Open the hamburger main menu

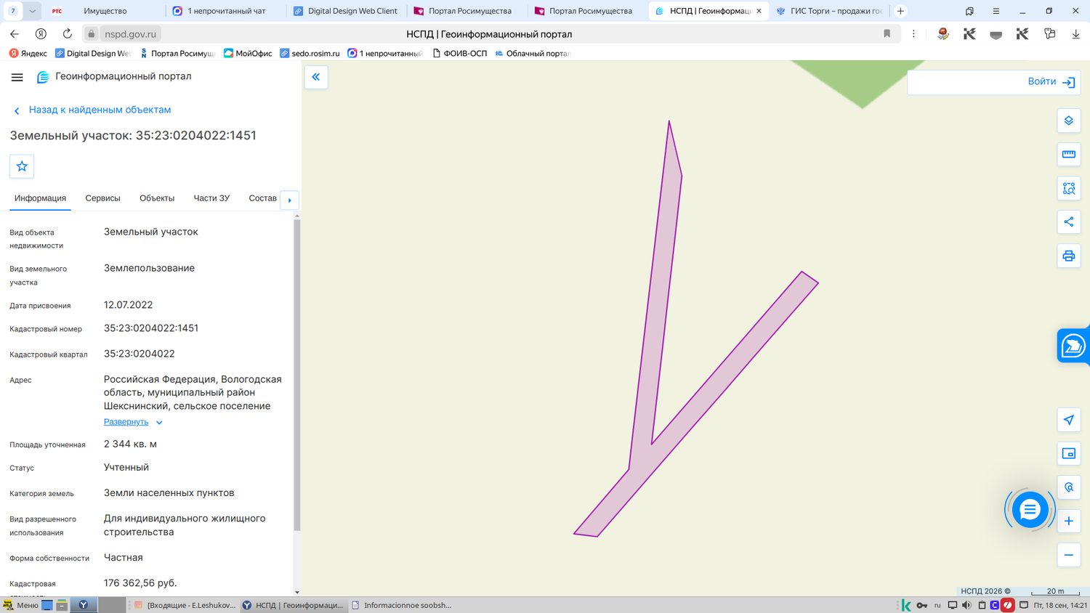17,77
